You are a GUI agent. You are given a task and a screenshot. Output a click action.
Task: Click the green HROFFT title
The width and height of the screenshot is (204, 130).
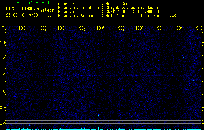(x=33, y=3)
